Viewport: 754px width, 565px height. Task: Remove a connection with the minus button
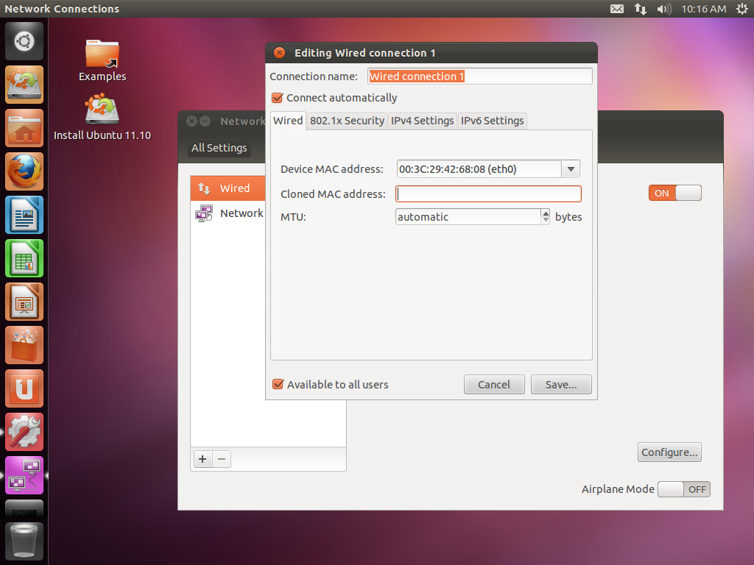tap(221, 459)
